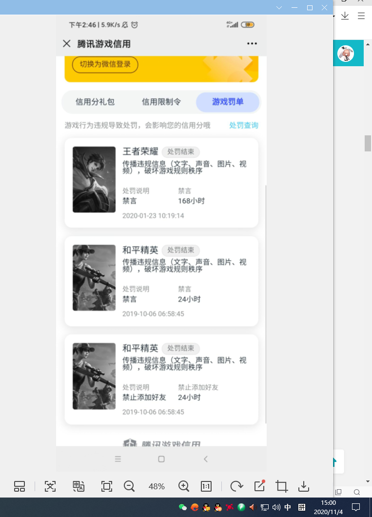Viewport: 372px width, 517px height.
Task: Open the thumbnail gallery view icon
Action: pos(20,486)
